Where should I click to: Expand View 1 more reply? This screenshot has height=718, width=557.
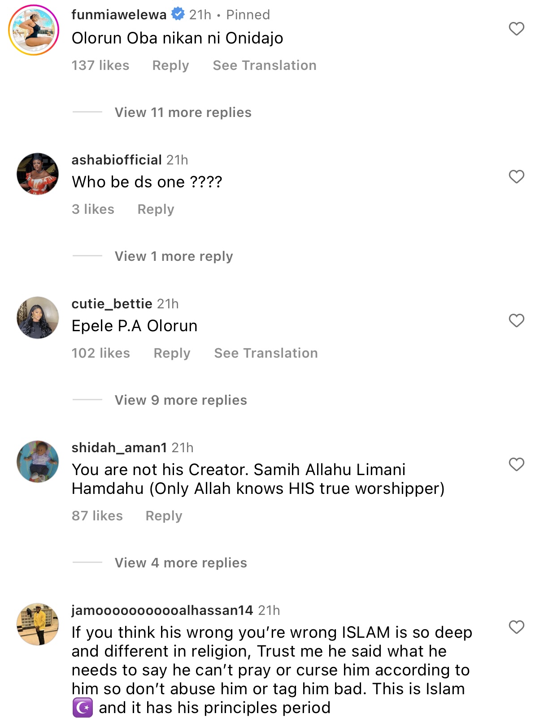pos(174,256)
